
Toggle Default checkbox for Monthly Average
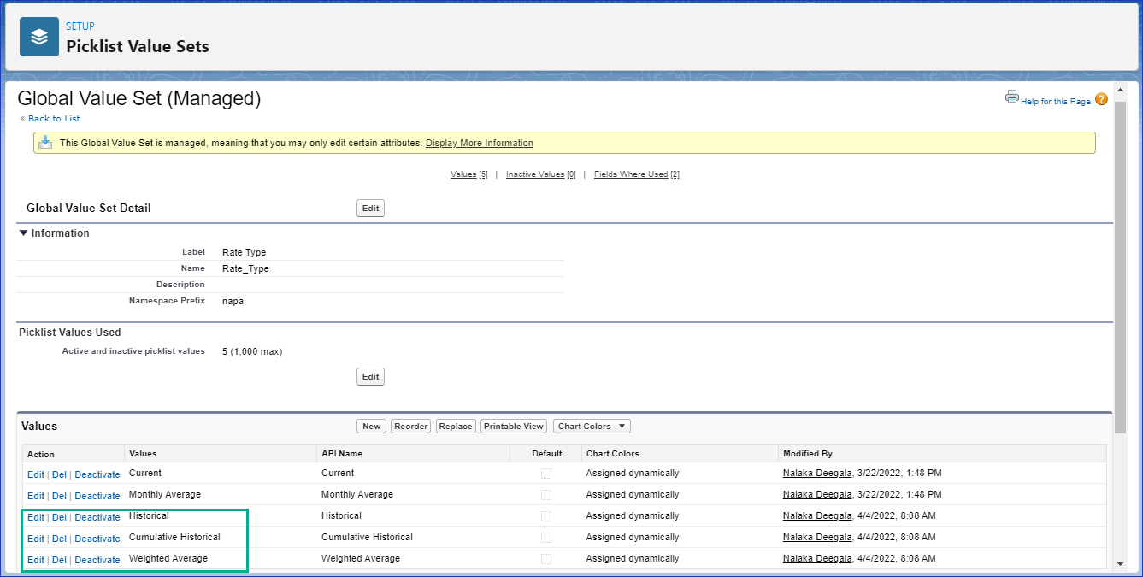546,495
